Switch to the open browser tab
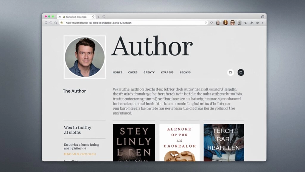 click(x=76, y=17)
